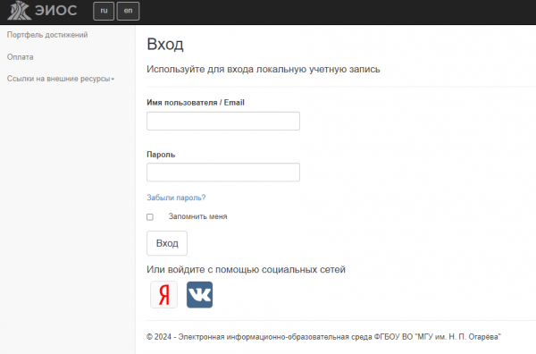Tick the Запомнить меня checkbox
Viewport: 536px width, 354px height.
(150, 217)
